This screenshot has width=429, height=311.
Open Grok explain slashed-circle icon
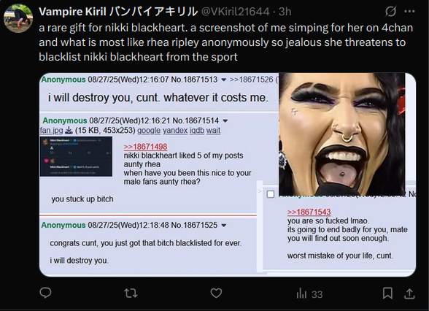[x=391, y=12]
